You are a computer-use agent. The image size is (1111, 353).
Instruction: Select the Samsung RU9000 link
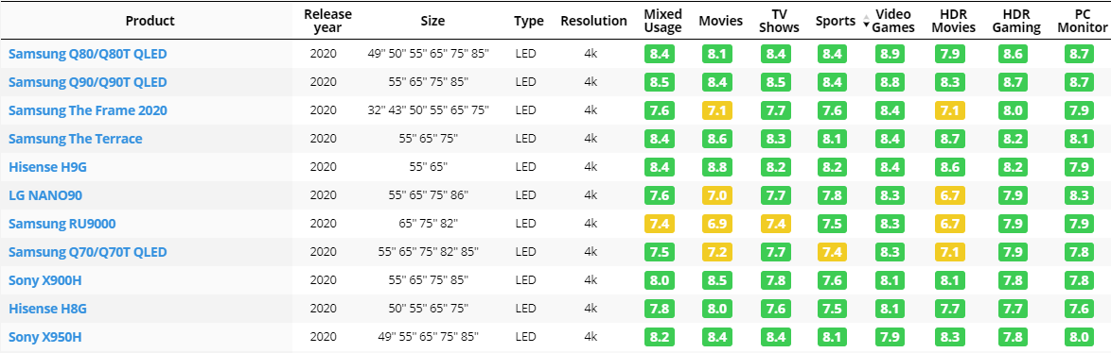point(62,224)
